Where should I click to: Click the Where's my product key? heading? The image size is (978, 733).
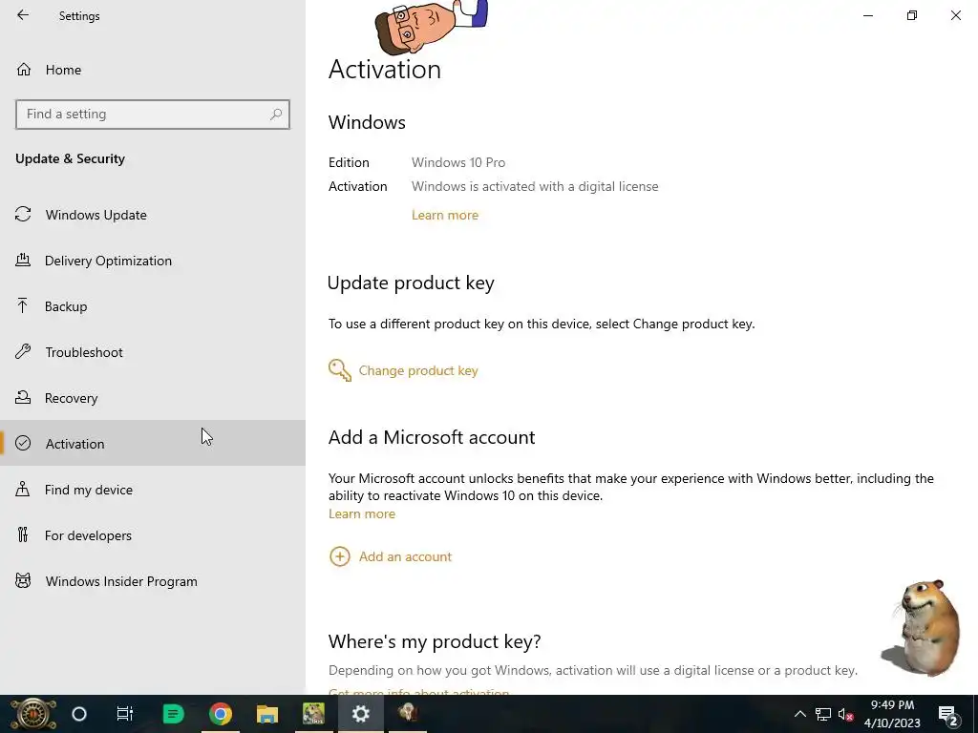(x=435, y=641)
